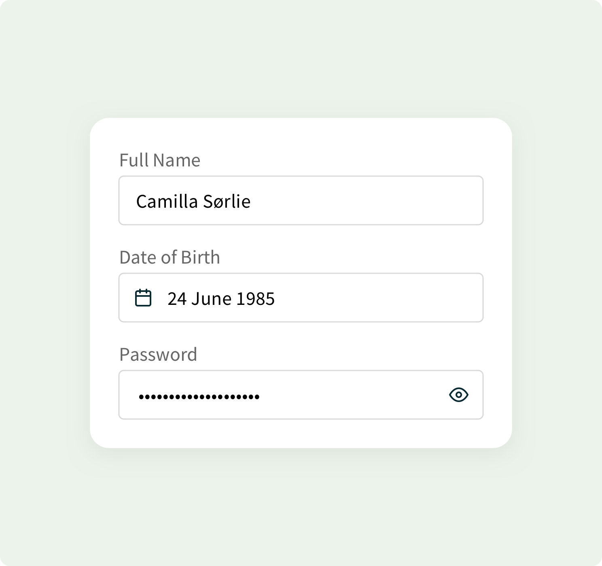The width and height of the screenshot is (602, 566).
Task: Click the "Password" label text
Action: click(x=158, y=355)
